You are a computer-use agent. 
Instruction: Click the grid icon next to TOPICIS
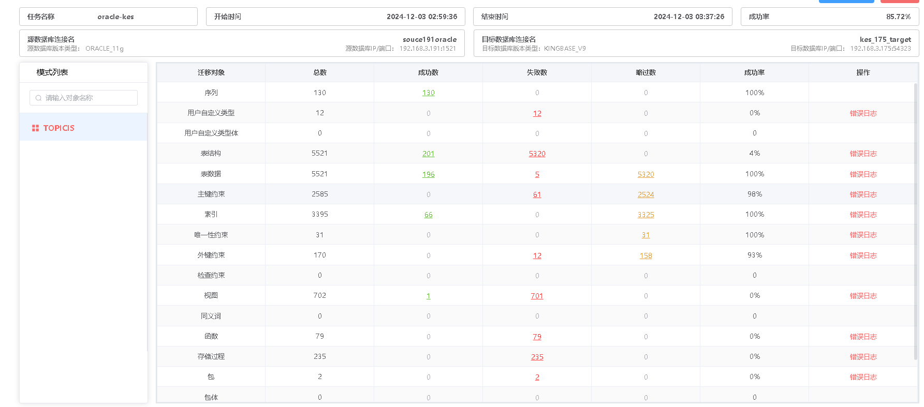point(35,128)
